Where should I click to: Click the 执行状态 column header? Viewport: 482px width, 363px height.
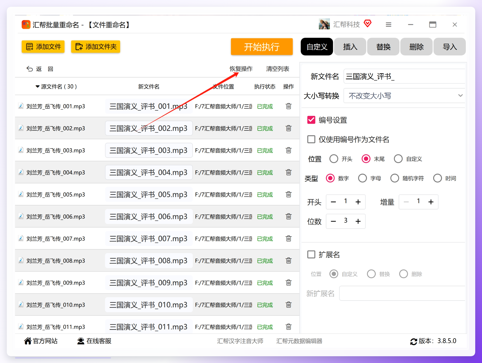(265, 87)
